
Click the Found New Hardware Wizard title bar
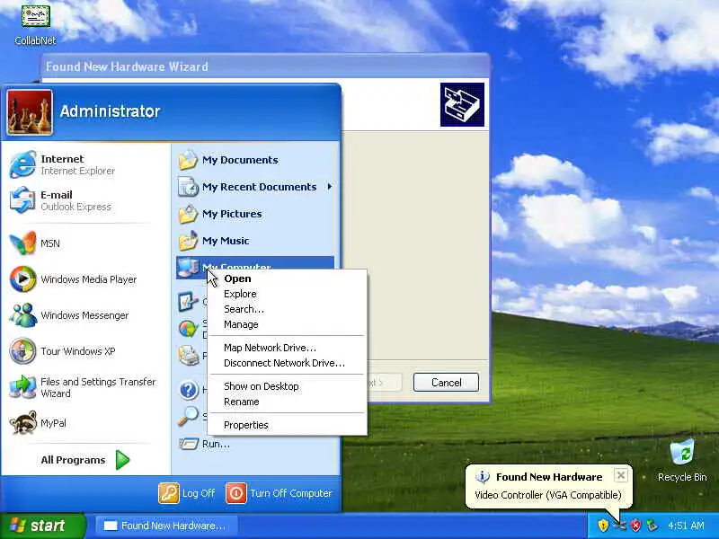pos(265,66)
